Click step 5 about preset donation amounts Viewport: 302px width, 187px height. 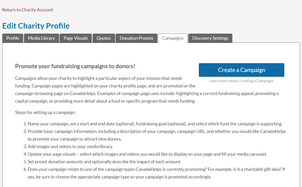coord(104,162)
